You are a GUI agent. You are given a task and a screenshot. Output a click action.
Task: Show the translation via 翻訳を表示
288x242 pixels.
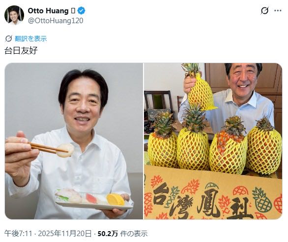31,38
